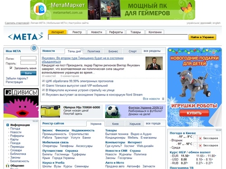Select the Новости search tab

pos(96,32)
